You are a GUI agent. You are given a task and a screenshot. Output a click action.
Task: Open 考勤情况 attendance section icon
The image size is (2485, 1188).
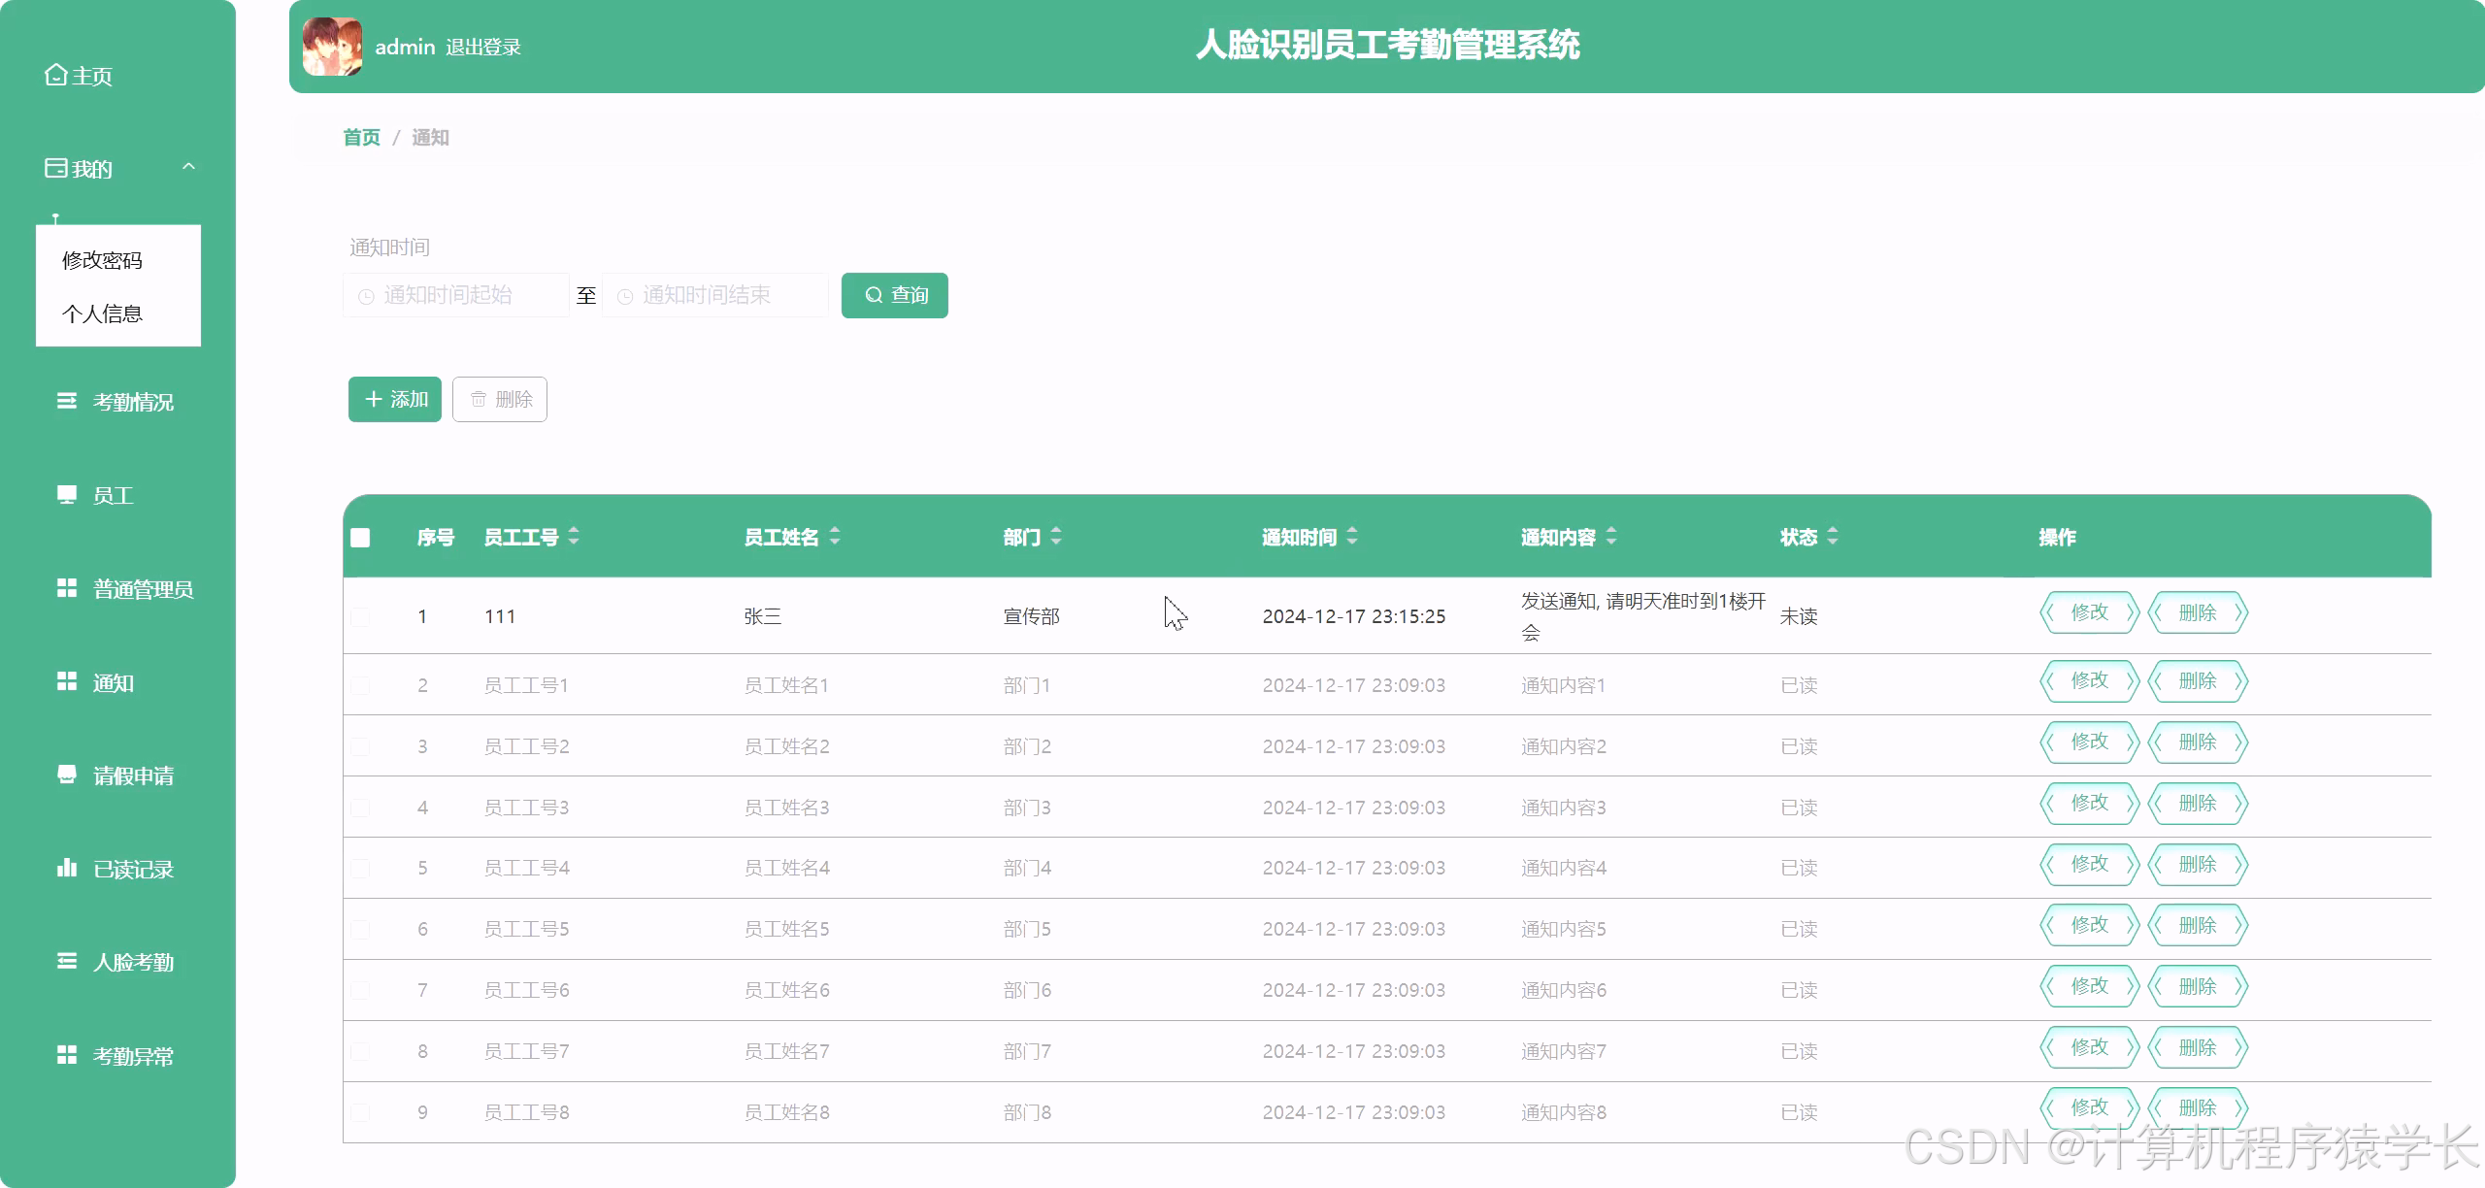pos(65,400)
